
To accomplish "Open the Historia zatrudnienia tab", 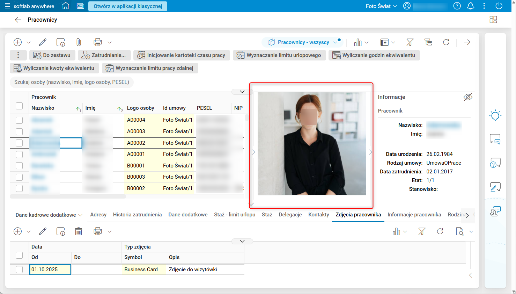I will 137,215.
